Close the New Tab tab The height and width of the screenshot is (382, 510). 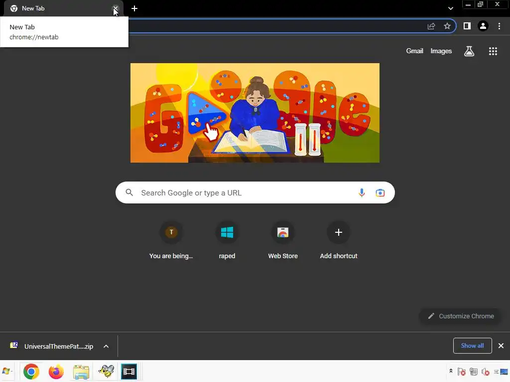(x=116, y=8)
